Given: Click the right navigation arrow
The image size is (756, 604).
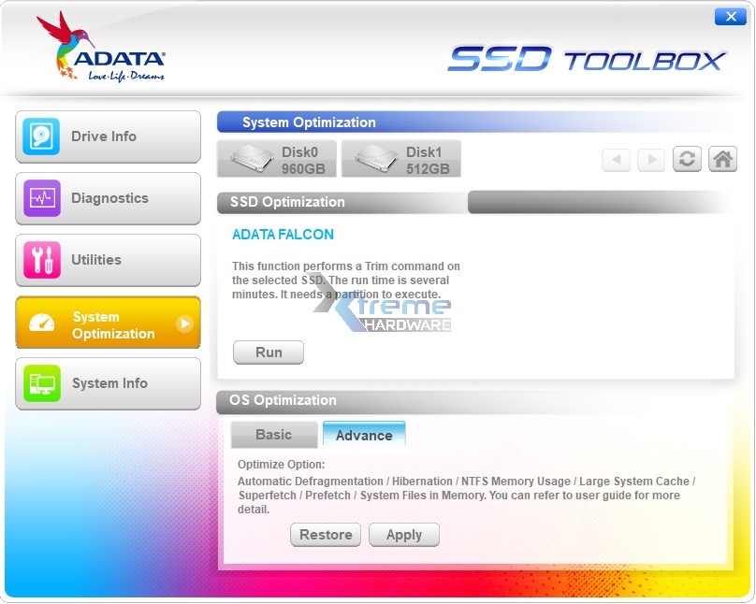Looking at the screenshot, I should pos(651,159).
